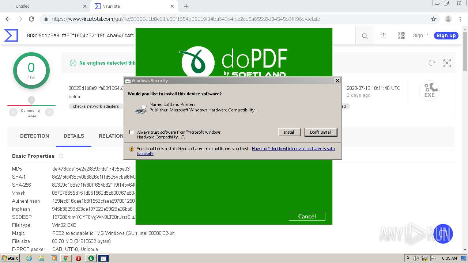
Task: Click the last taskbar window icon
Action: [x=103, y=258]
